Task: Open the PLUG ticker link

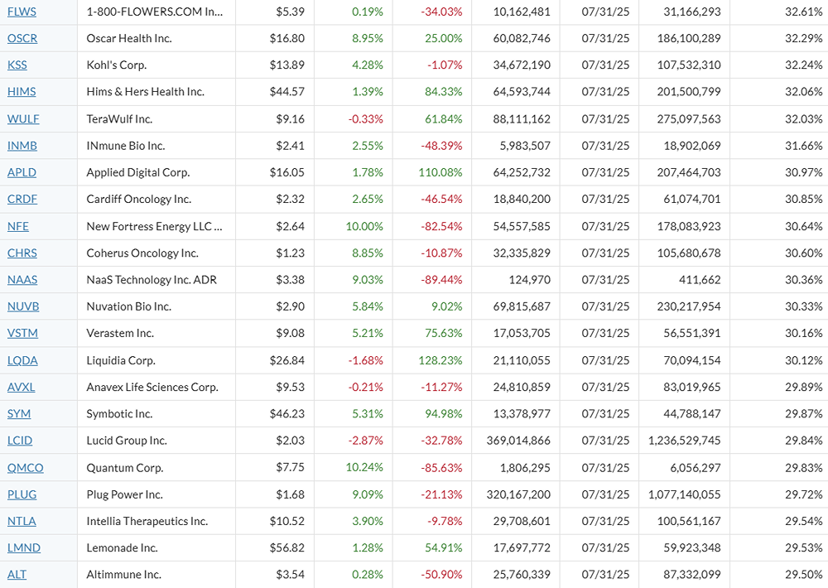Action: pos(22,494)
